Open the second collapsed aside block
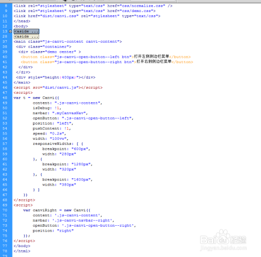The height and width of the screenshot is (257, 261). tap(26, 36)
